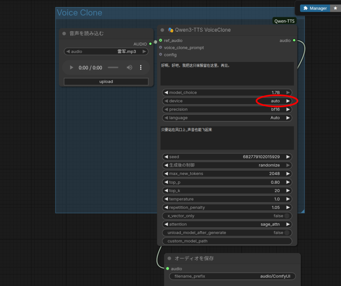Click the Qwen-TTS badge label
The width and height of the screenshot is (341, 286).
[x=284, y=21]
